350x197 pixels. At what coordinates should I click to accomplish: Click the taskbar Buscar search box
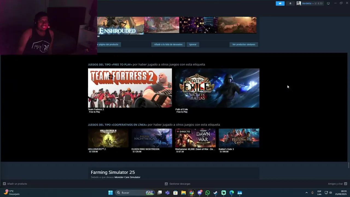click(135, 193)
